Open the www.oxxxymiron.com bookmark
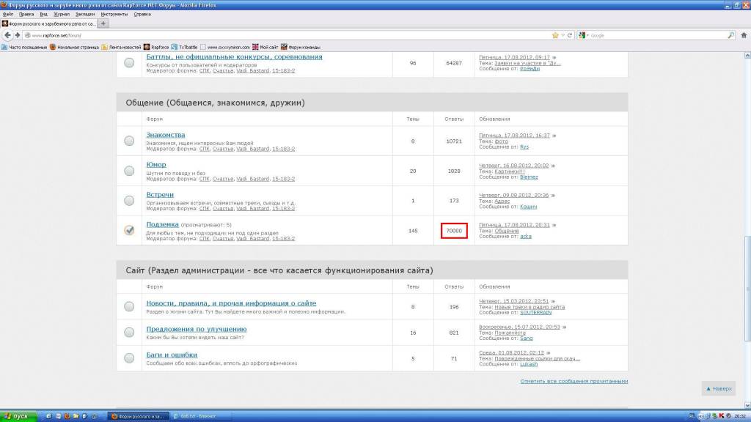 click(225, 48)
